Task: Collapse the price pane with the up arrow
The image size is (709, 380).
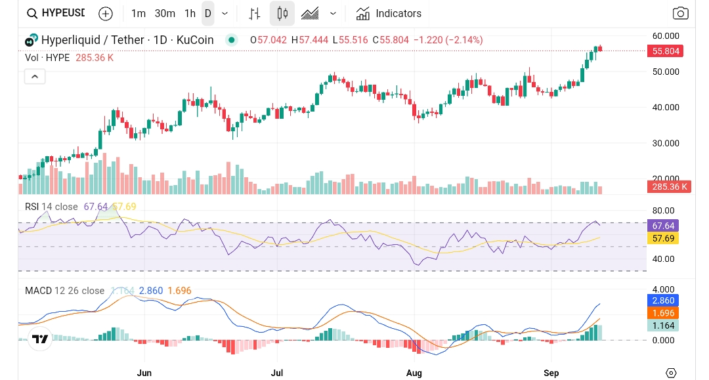Action: (35, 76)
